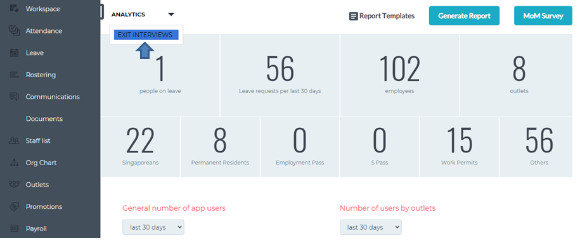Click the Staff list people icon

point(14,140)
